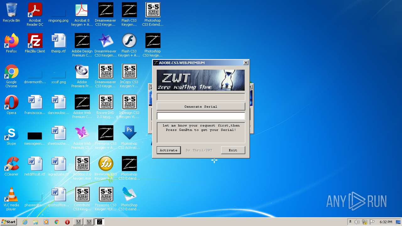Select the theirip.rtf document icon
Screen dimensions: 402x226
[x=58, y=43]
